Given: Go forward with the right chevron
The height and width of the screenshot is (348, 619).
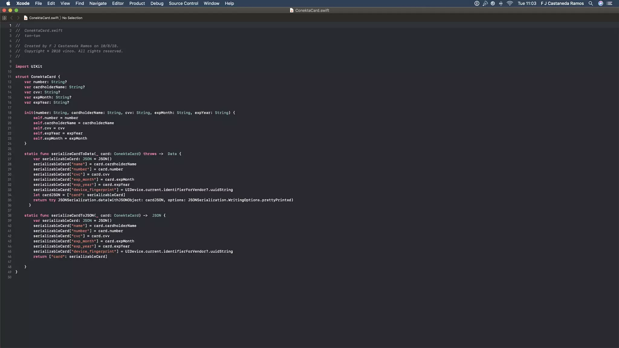Looking at the screenshot, I should click(x=18, y=18).
